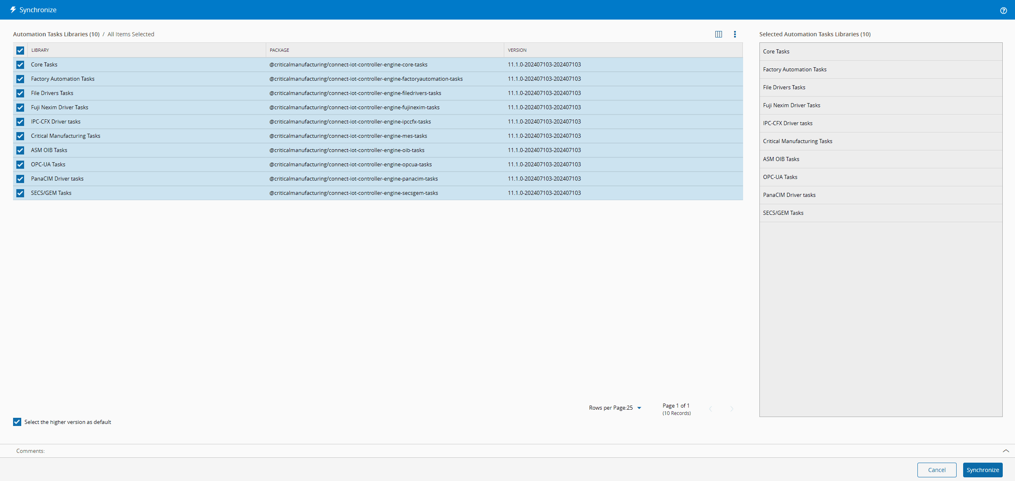This screenshot has width=1015, height=481.
Task: Uncheck the OPC-UA Tasks checkbox
Action: pyautogui.click(x=20, y=164)
